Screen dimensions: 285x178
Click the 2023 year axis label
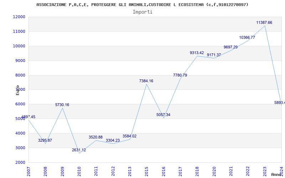click(x=265, y=172)
